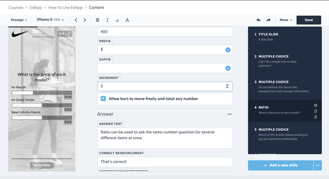
Task: Click the Increment number field
Action: point(165,86)
